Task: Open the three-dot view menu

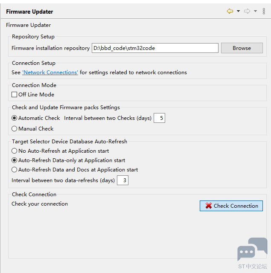Action: (x=264, y=12)
